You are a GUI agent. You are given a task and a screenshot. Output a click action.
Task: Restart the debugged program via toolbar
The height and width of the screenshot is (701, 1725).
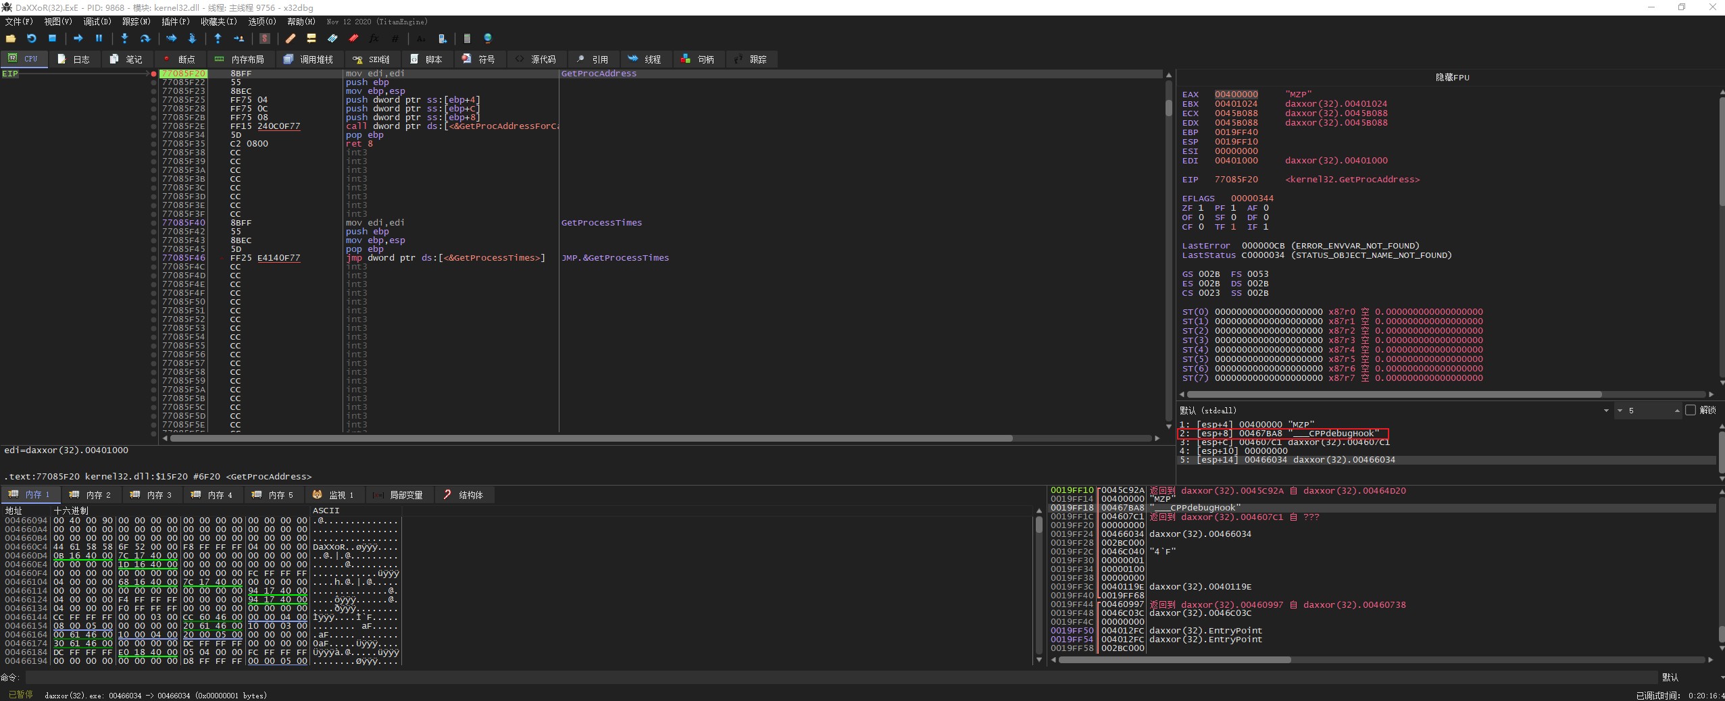point(31,38)
